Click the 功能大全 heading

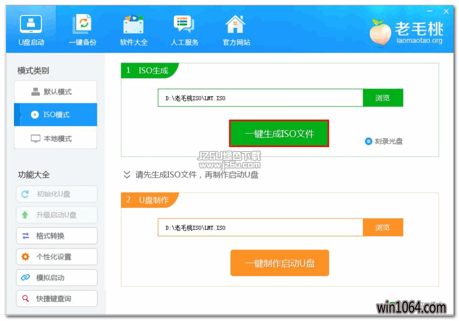point(33,174)
